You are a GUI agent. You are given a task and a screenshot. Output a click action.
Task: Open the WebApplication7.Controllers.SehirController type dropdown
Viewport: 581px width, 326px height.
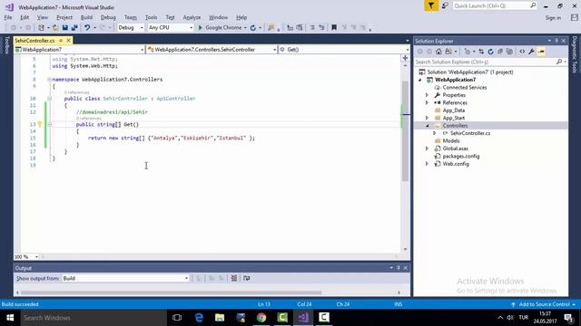coord(212,50)
